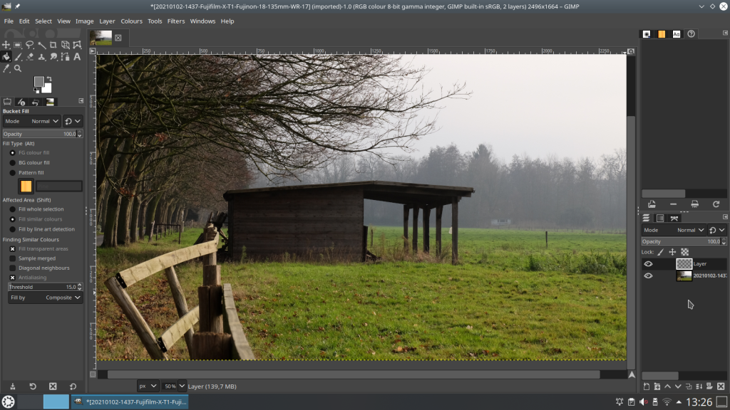Open the Filters menu
Screen dimensions: 730x410
click(176, 21)
